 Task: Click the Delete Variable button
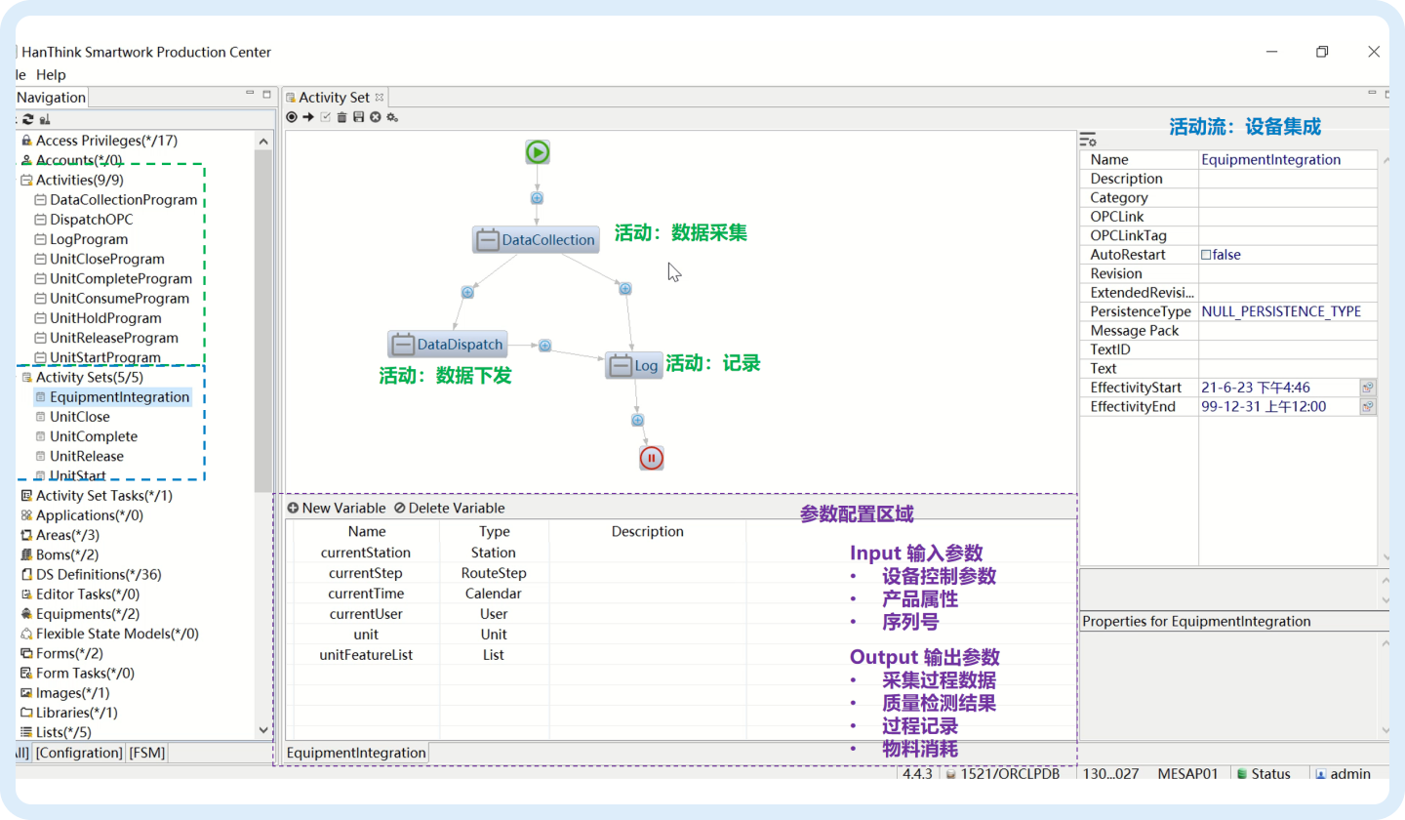point(449,508)
